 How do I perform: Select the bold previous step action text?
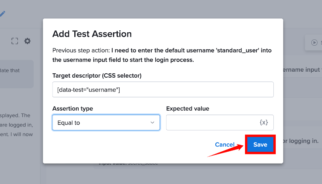(x=162, y=55)
